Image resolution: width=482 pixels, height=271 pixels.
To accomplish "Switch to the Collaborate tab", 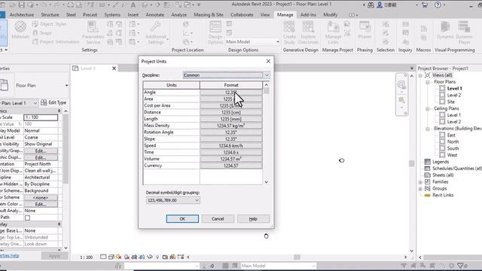I will (242, 15).
